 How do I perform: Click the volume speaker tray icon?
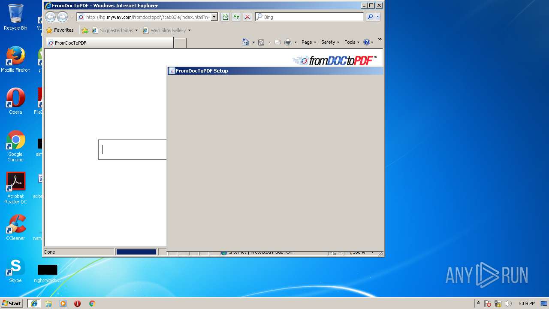[x=508, y=303]
